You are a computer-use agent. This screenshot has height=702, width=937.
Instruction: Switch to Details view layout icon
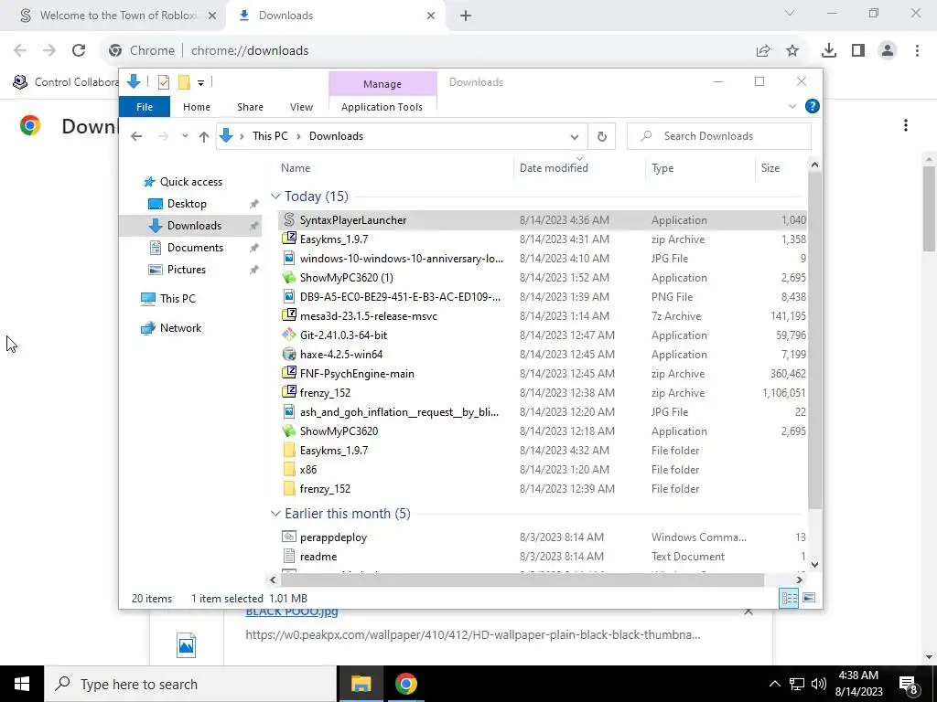[789, 598]
